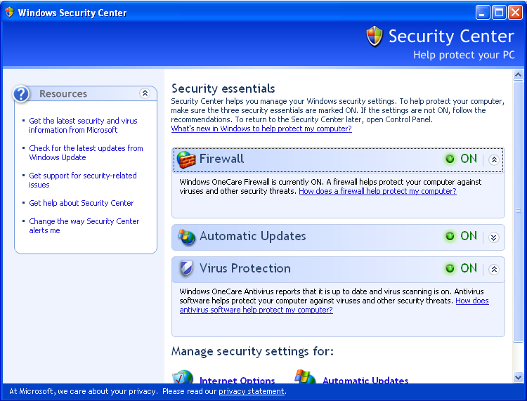
Task: Click the title bar shield icon
Action: coord(9,12)
